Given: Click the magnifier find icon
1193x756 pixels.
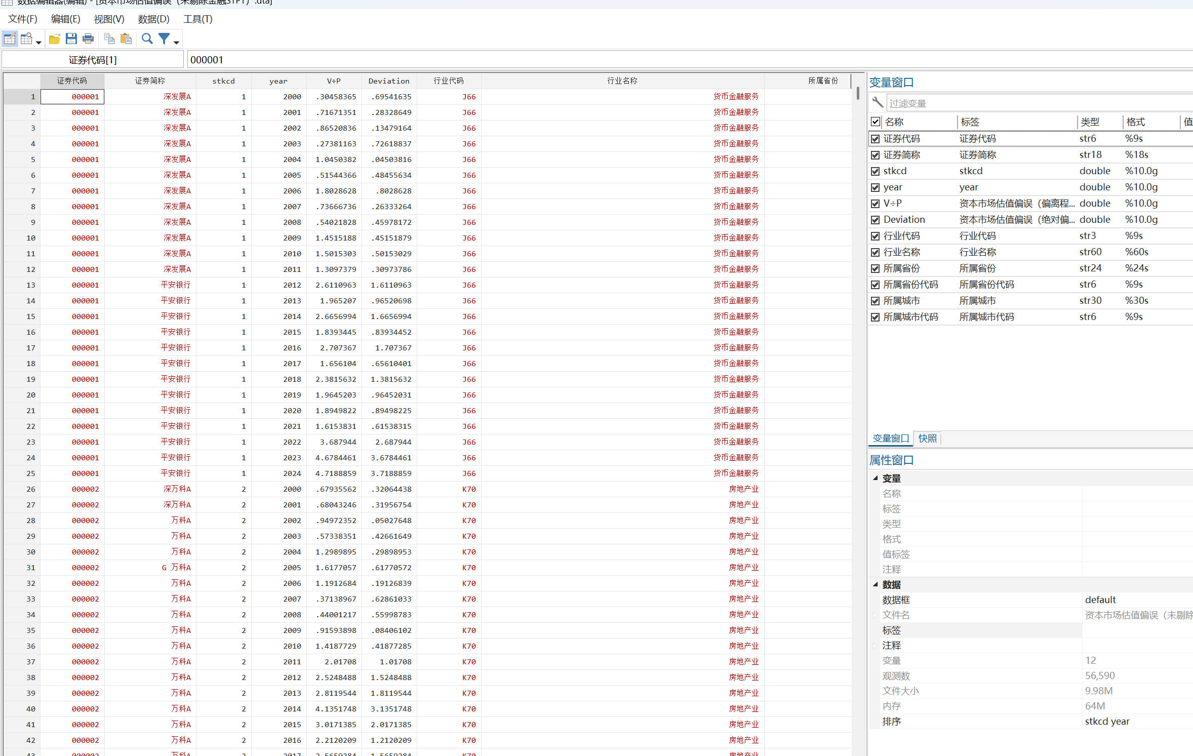Looking at the screenshot, I should (x=147, y=39).
